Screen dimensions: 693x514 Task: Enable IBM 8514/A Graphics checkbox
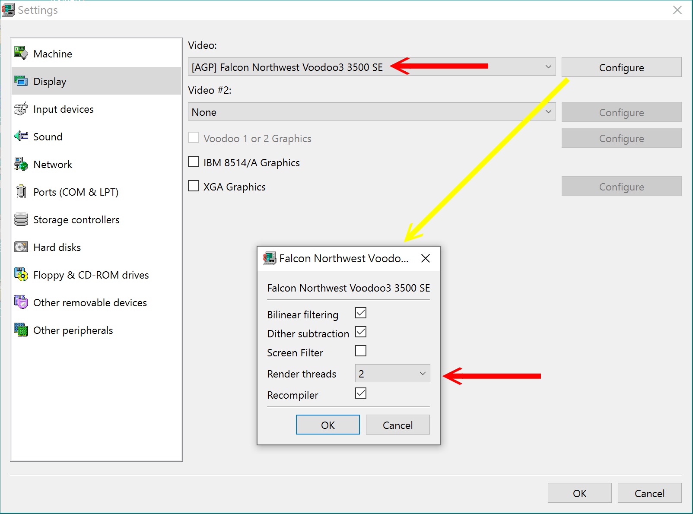[x=194, y=162]
